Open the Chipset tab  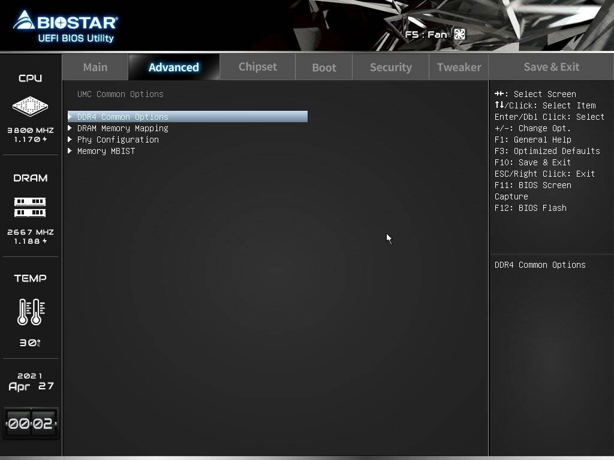click(257, 66)
